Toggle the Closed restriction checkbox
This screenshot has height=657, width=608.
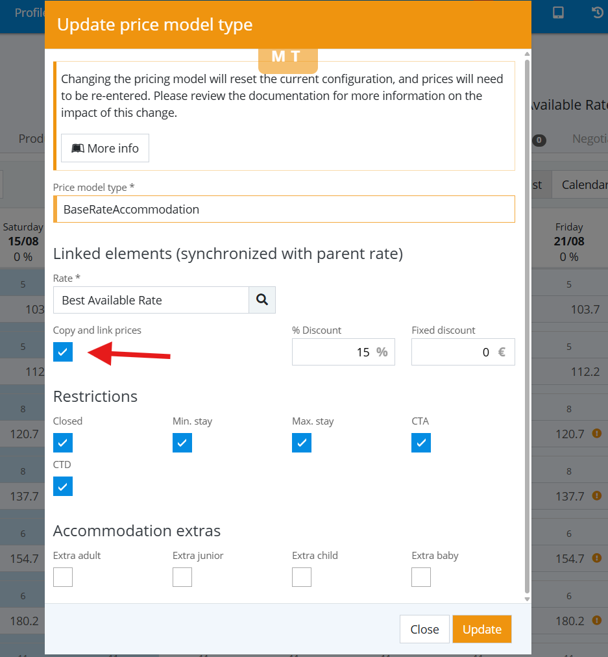(63, 443)
